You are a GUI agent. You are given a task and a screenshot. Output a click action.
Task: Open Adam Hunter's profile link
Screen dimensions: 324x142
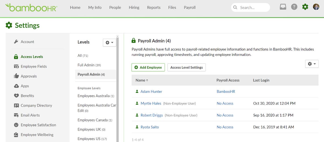click(151, 92)
